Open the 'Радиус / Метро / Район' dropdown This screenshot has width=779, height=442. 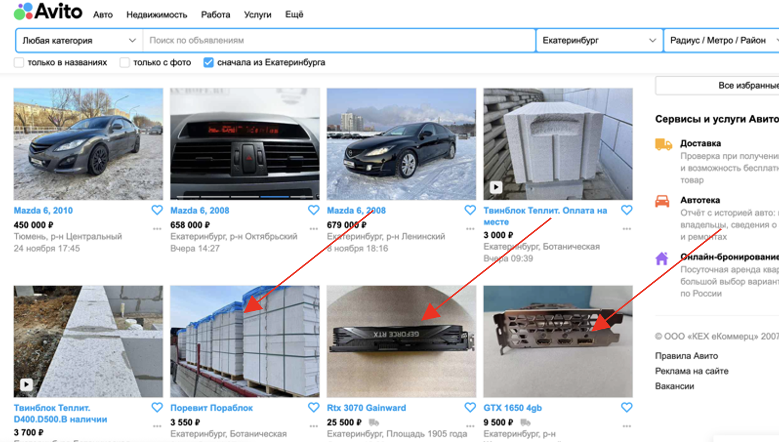click(x=722, y=40)
